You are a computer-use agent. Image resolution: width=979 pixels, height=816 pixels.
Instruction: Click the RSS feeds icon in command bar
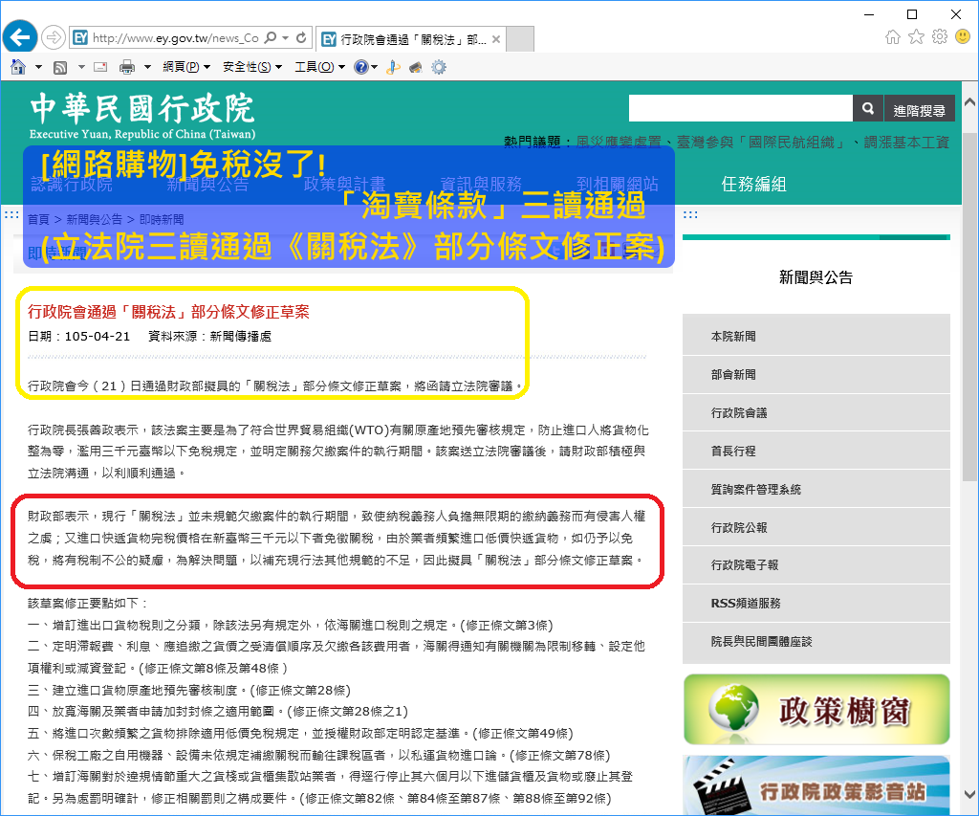coord(60,67)
